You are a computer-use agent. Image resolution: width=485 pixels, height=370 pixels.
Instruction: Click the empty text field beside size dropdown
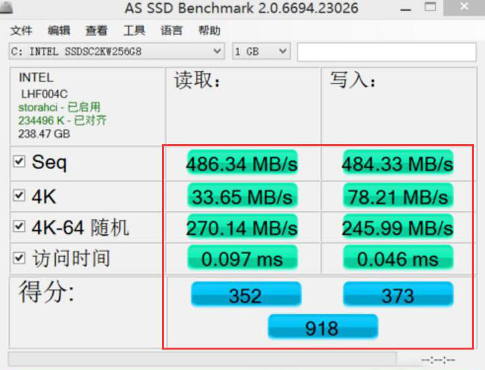(387, 52)
